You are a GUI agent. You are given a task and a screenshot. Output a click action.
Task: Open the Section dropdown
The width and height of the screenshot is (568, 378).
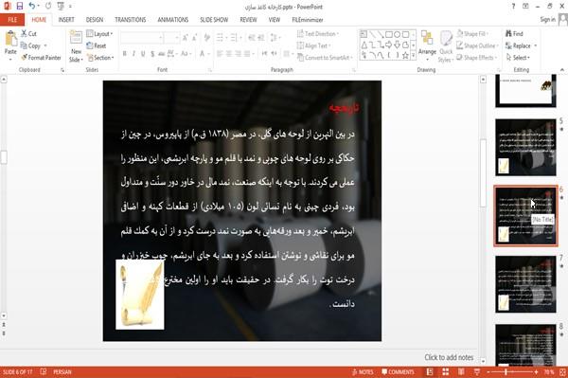pos(100,58)
